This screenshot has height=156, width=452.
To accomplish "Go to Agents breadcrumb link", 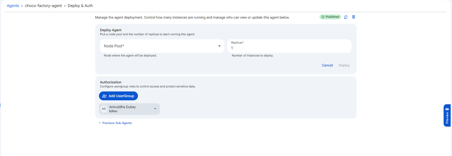I will coord(13,6).
